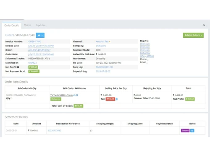
Task: Open pack log P6890083831230 link
Action: pyautogui.click(x=105, y=67)
